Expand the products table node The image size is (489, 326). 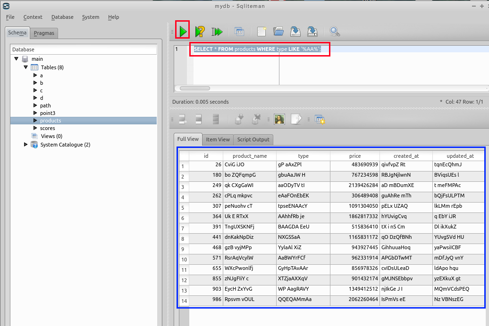(35, 120)
